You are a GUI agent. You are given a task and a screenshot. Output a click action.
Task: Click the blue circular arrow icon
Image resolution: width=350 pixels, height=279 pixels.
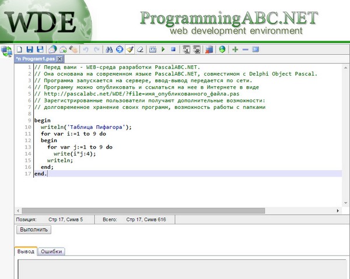120,50
